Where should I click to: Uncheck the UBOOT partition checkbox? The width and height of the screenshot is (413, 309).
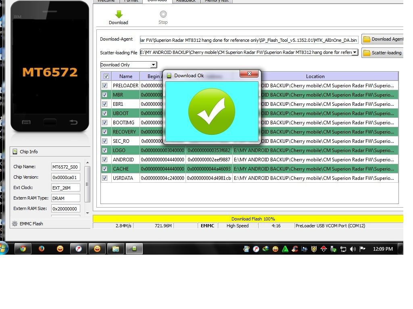click(104, 113)
